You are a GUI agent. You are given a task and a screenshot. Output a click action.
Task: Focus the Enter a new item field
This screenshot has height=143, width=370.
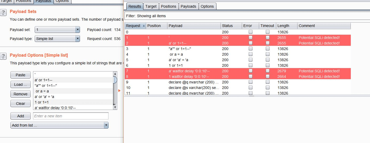[71, 116]
